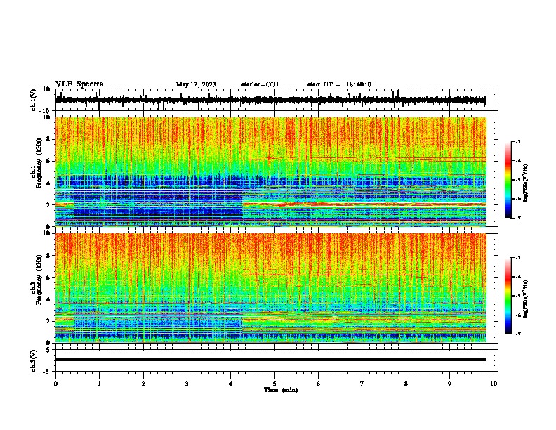Click the ch.2 PSD color scale bar
The width and height of the screenshot is (556, 430).
508,296
